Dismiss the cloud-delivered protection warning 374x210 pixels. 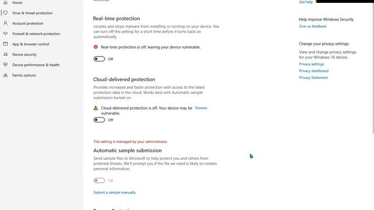201,108
